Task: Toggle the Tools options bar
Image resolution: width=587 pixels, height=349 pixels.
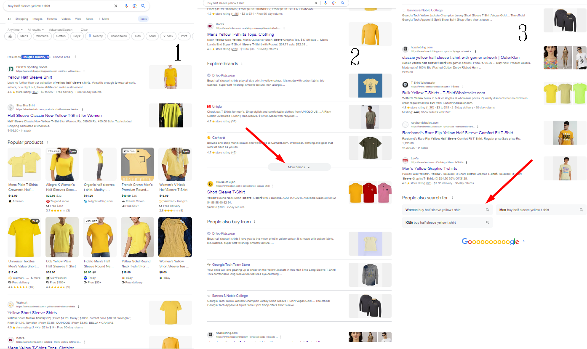Action: 143,19
